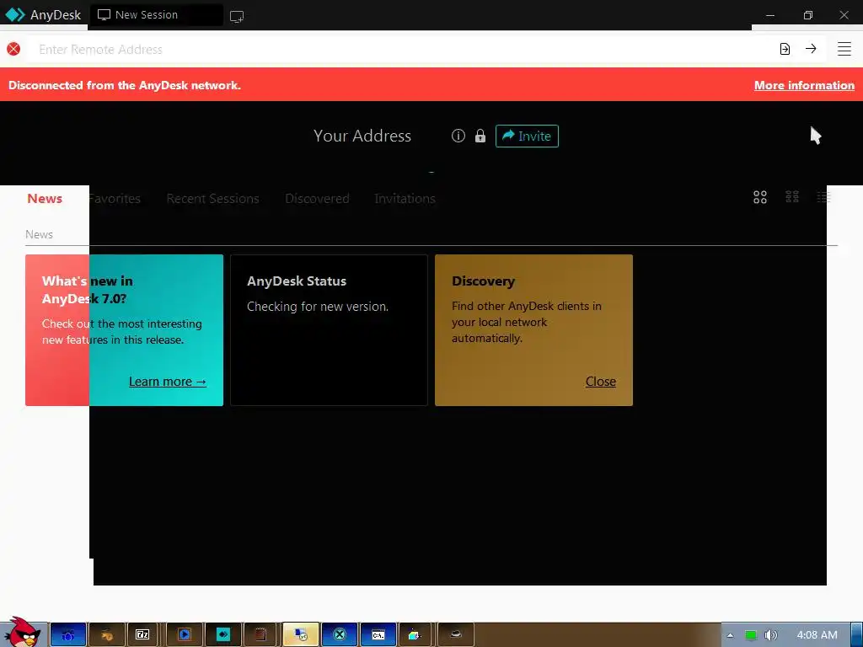Click the red disconnected status icon

[13, 49]
